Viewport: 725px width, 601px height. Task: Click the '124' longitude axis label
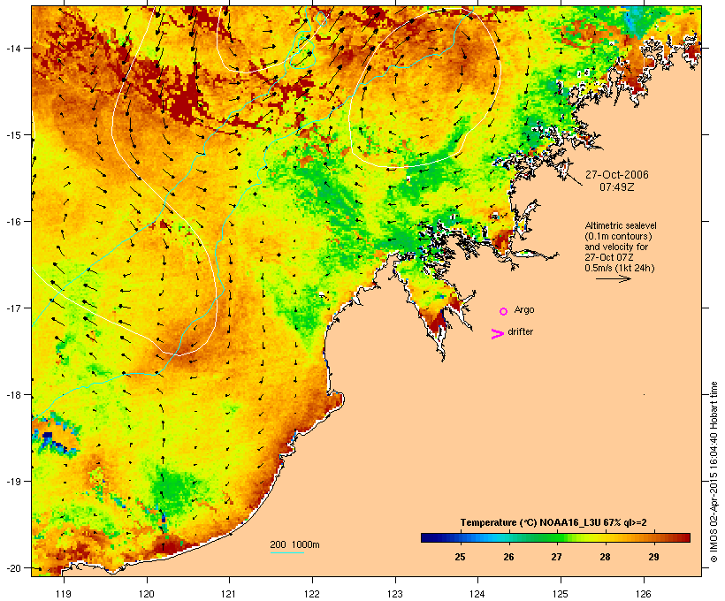[x=477, y=594]
